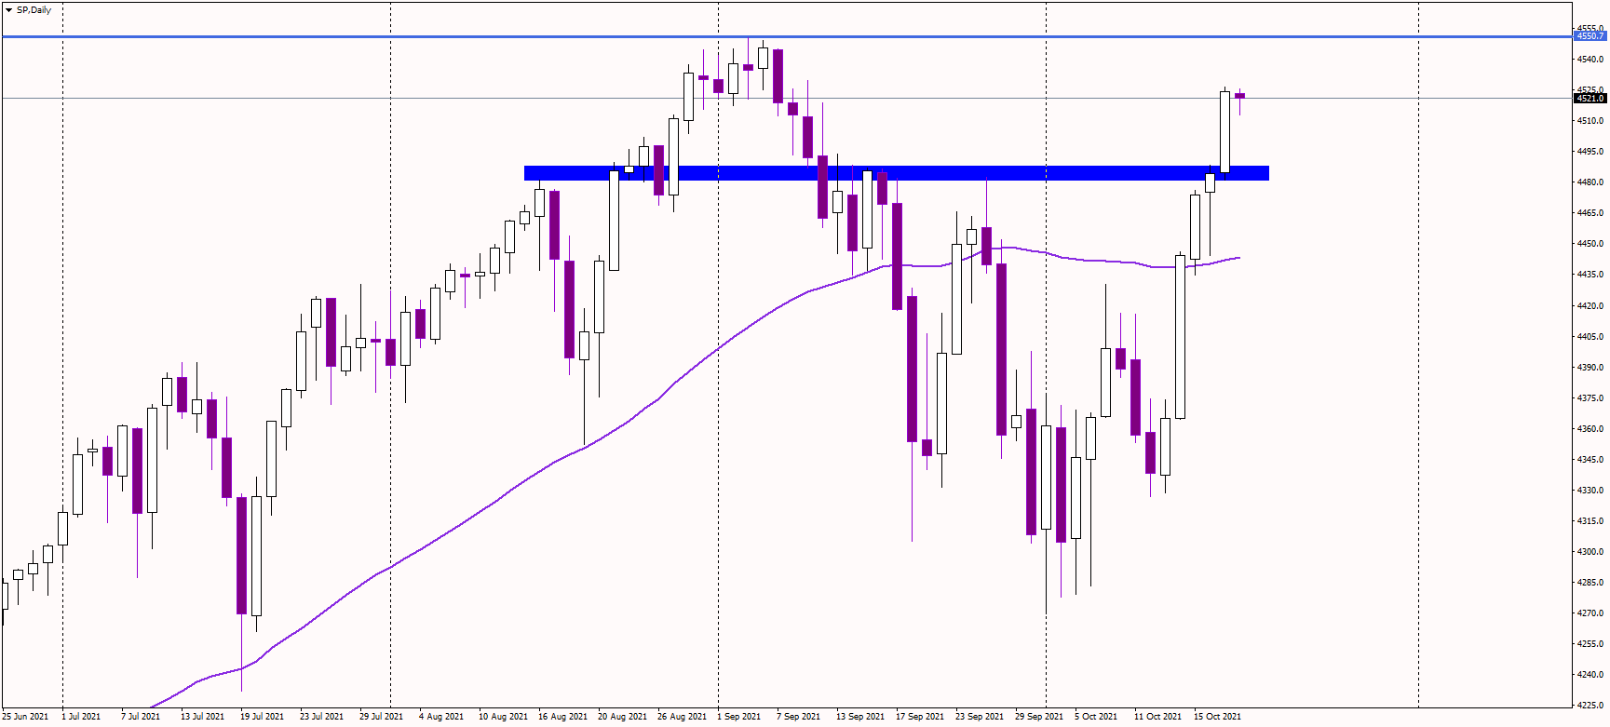
Task: Click the 23 Jul 2021 date label
Action: [x=321, y=717]
